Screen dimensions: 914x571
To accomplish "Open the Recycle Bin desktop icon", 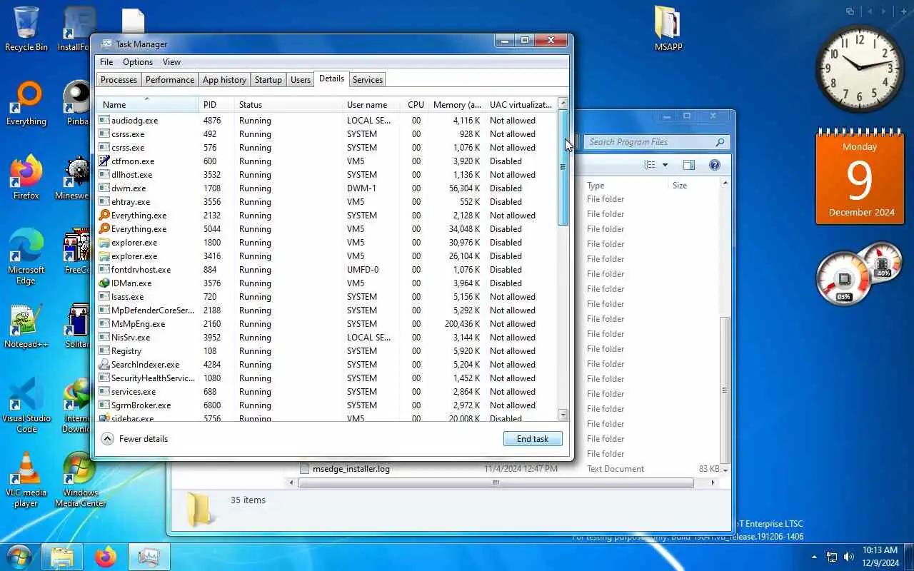I will [x=26, y=29].
